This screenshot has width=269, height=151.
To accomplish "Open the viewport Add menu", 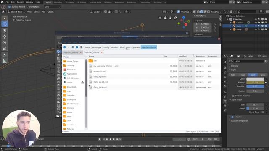I will click(44, 12).
